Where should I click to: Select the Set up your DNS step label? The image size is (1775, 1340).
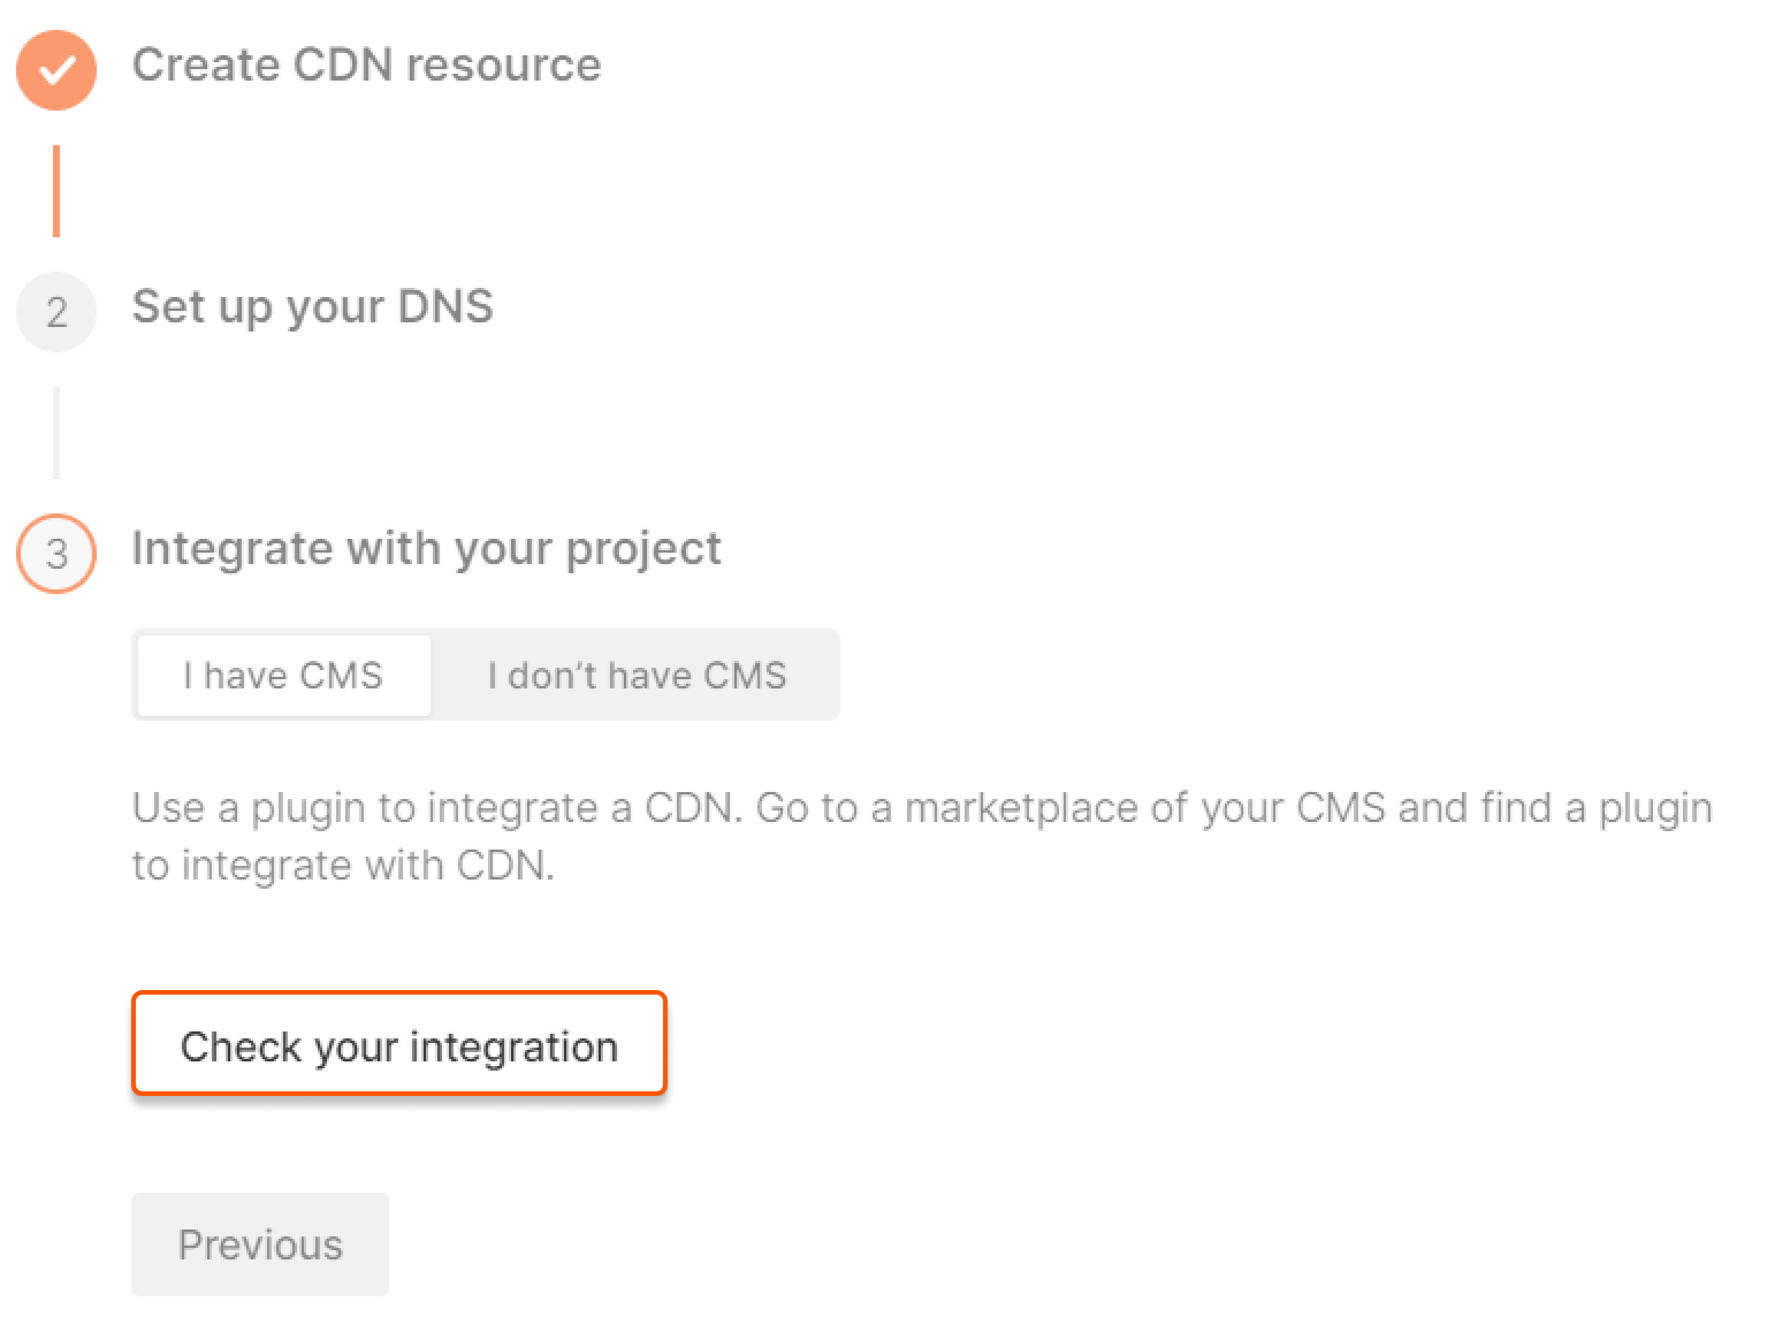click(312, 307)
